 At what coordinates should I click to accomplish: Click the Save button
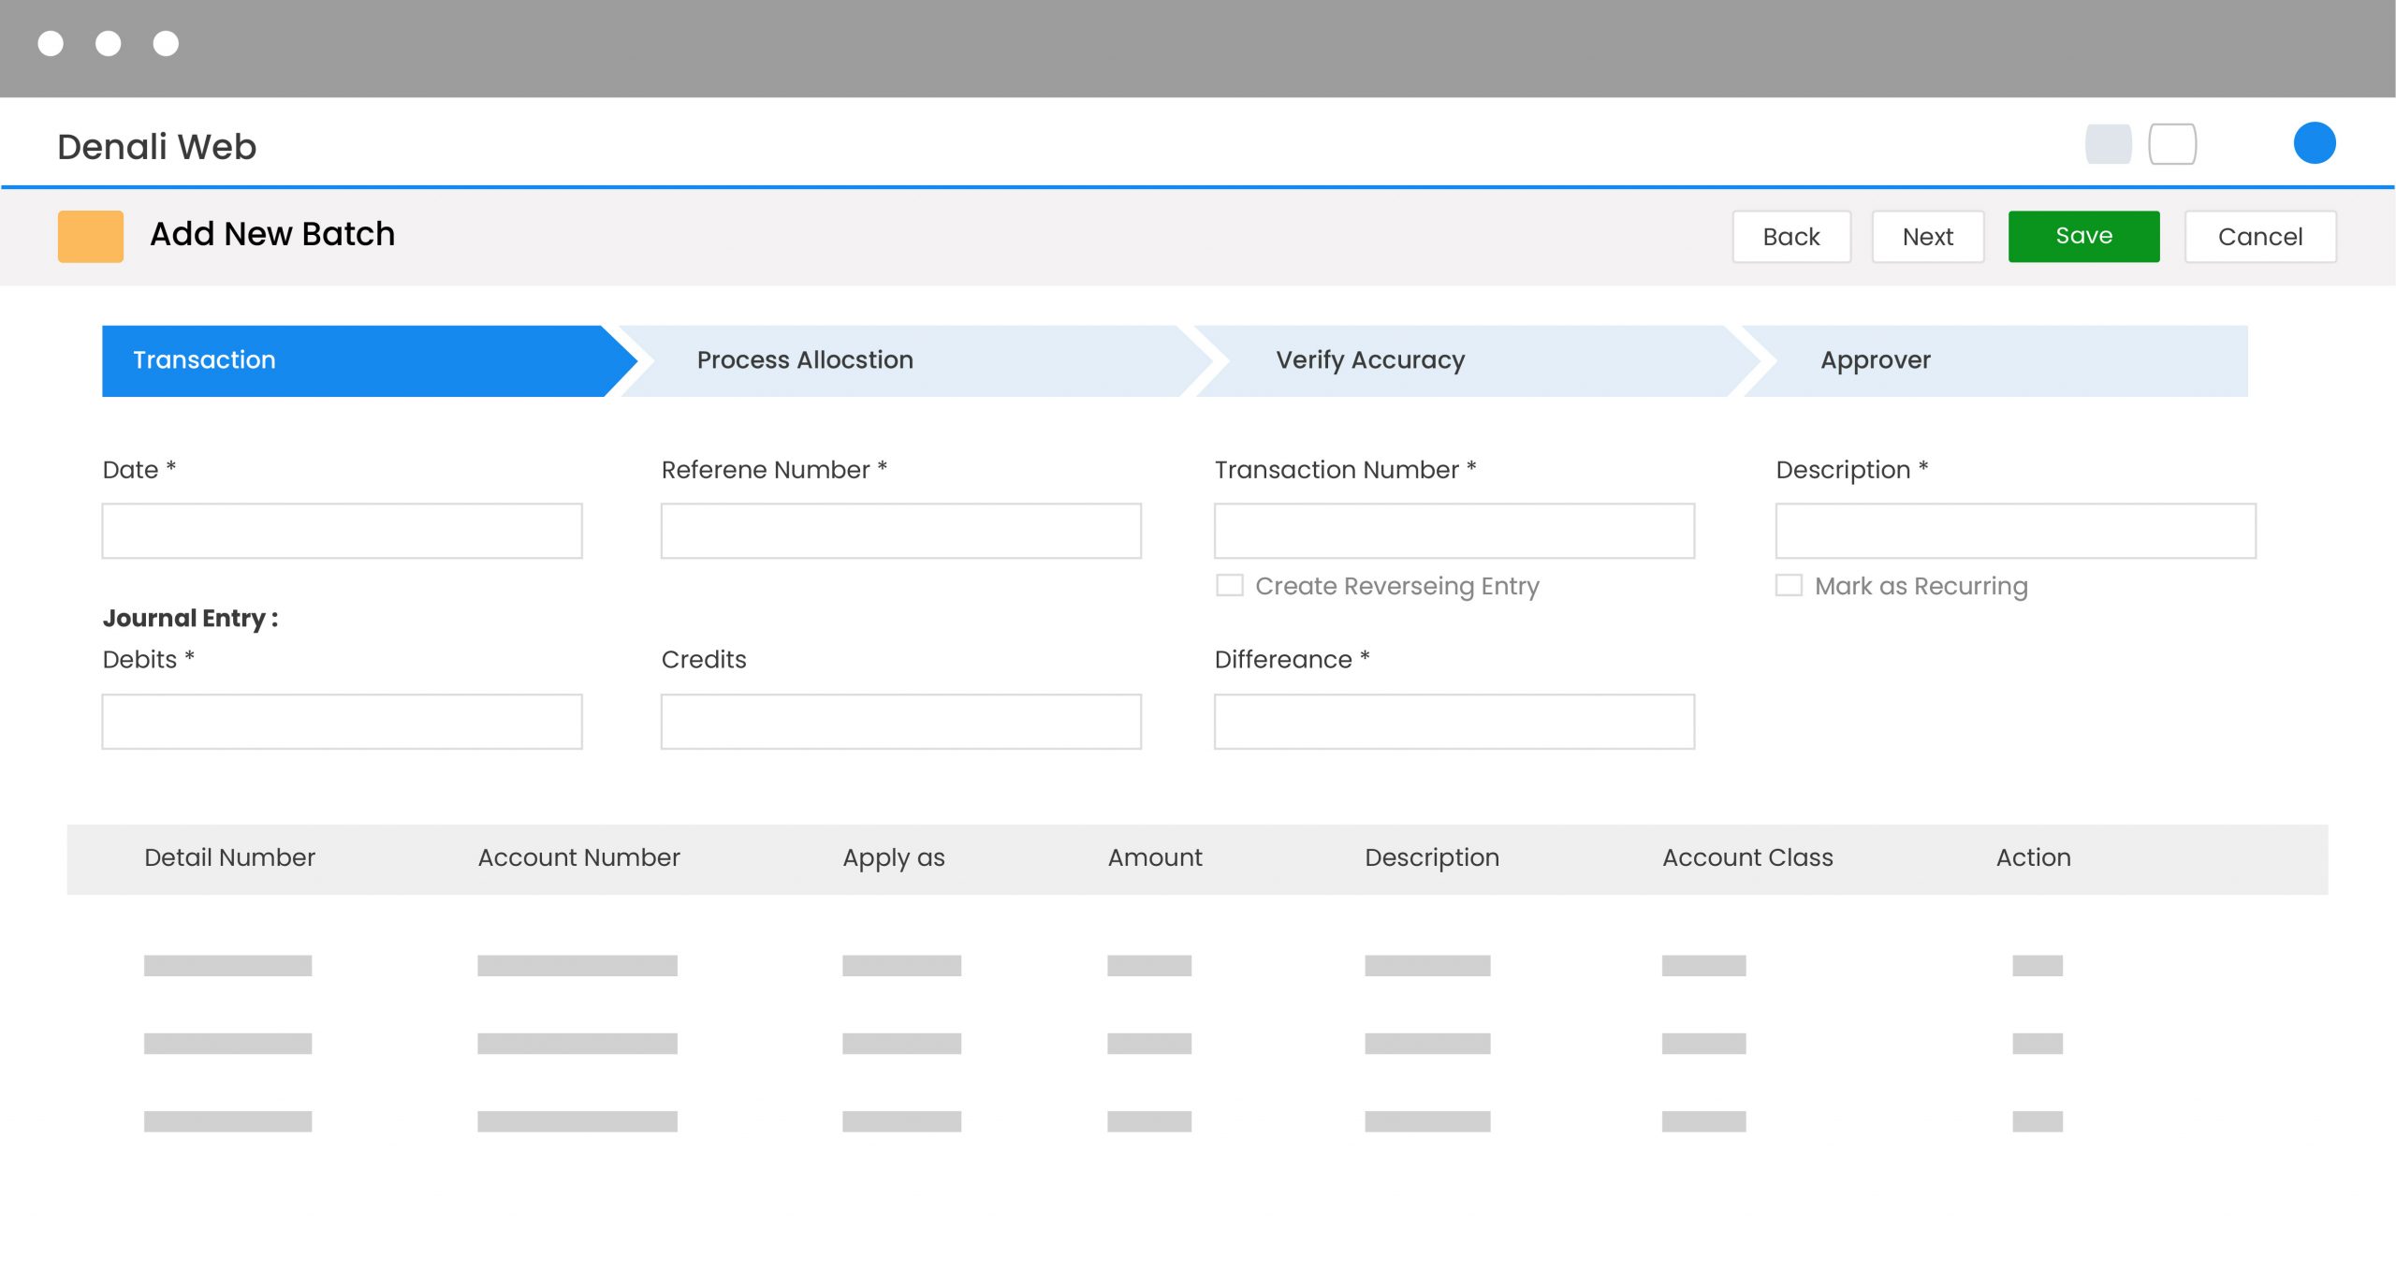click(x=2082, y=236)
